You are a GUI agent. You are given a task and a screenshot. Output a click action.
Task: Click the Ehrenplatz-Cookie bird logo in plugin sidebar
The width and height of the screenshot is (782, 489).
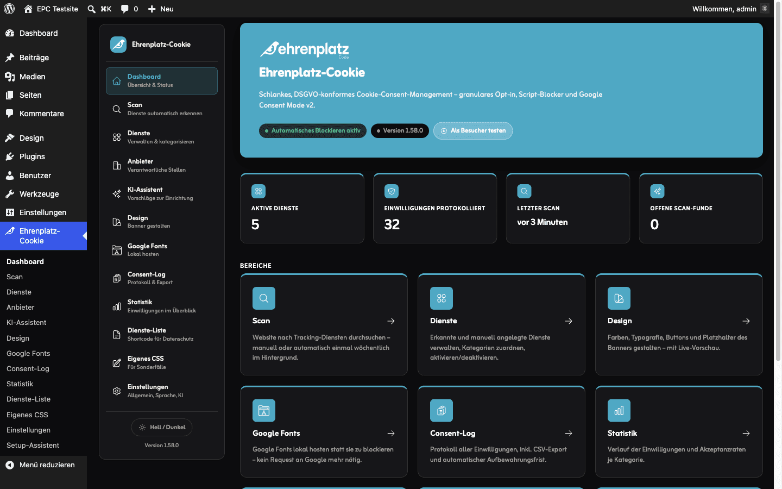point(118,45)
